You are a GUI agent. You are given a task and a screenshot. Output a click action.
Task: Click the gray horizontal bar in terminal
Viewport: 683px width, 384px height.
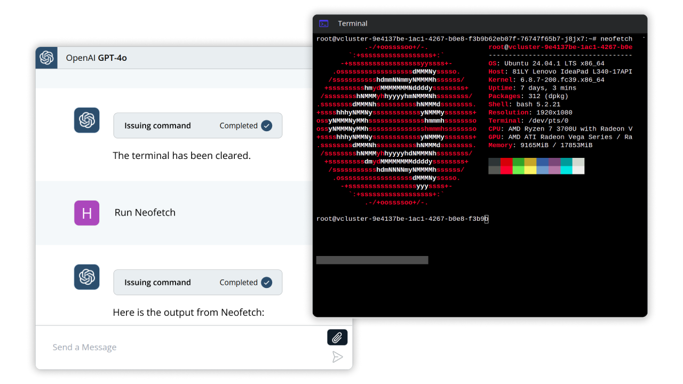[372, 260]
